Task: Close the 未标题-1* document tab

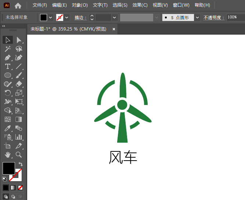Action: [114, 29]
